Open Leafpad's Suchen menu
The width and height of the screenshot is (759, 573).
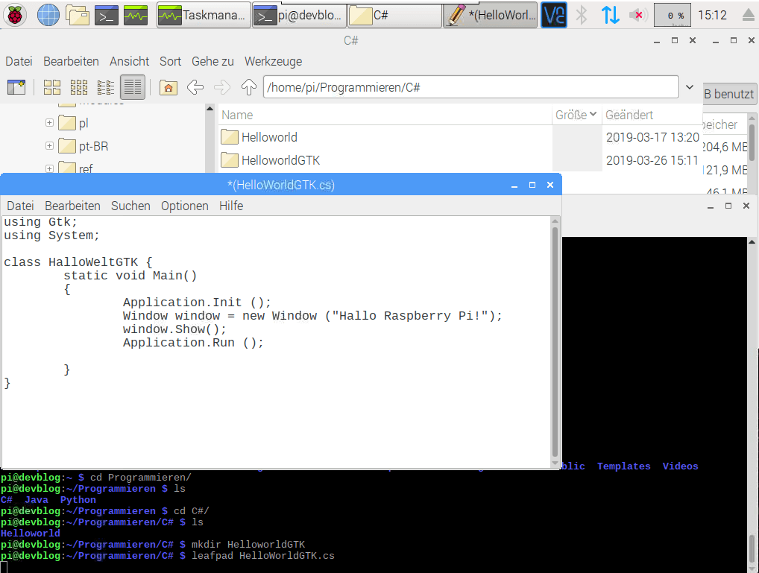pyautogui.click(x=130, y=206)
